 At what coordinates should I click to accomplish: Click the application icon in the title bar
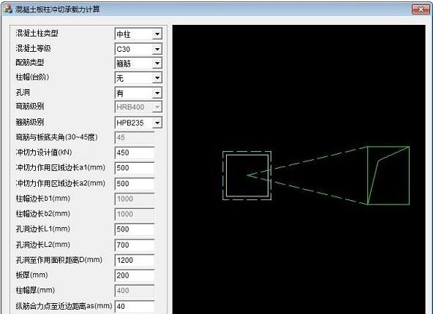coord(9,9)
